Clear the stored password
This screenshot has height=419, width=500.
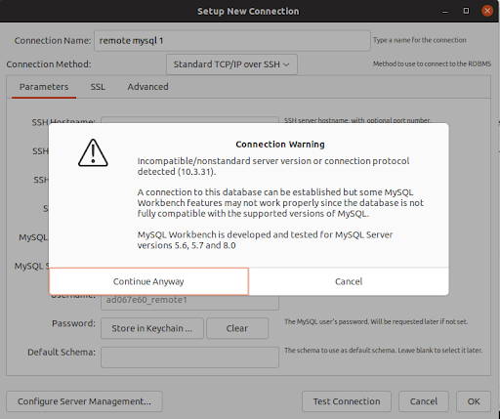click(x=237, y=328)
